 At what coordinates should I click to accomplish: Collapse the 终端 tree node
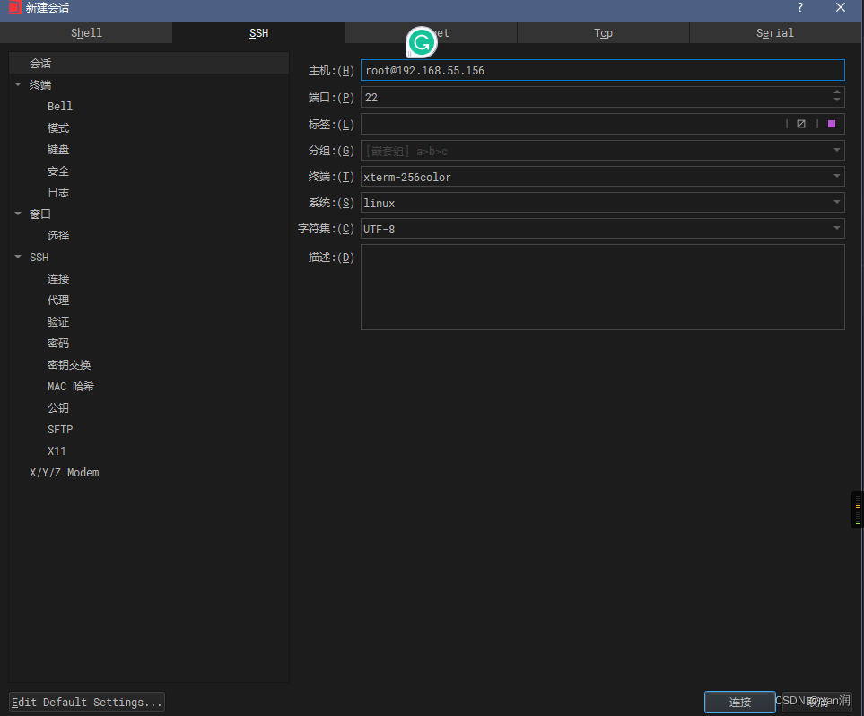18,84
